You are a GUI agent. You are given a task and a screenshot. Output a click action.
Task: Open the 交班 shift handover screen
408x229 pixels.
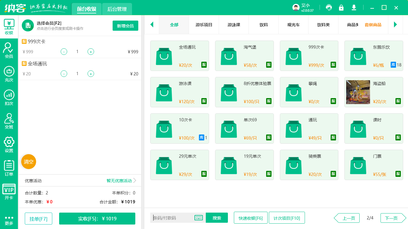9,120
